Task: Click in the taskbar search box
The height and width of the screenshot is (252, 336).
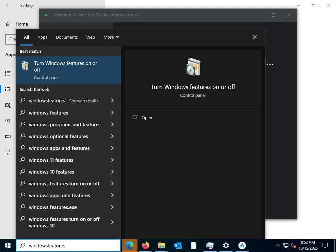Action: [68, 245]
